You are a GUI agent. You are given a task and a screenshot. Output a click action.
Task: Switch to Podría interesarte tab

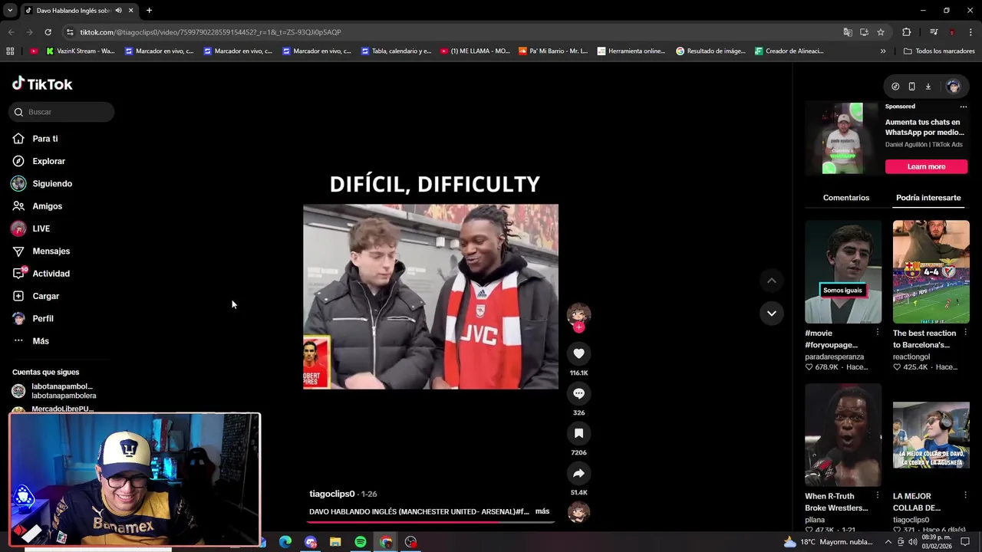tap(928, 198)
